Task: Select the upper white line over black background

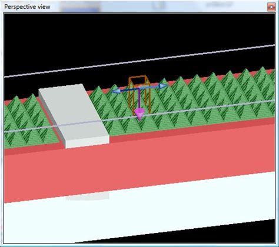Action: (139, 61)
